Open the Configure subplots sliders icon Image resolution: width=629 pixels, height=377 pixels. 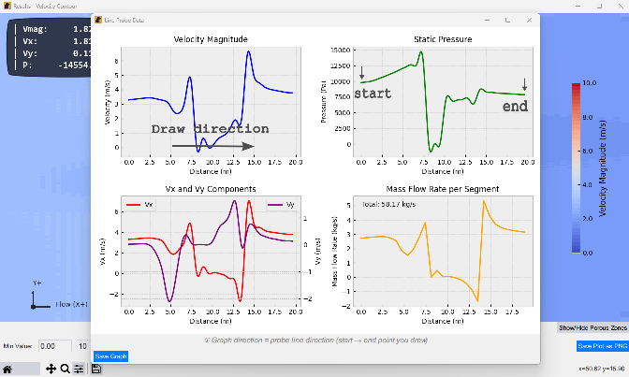click(x=79, y=370)
